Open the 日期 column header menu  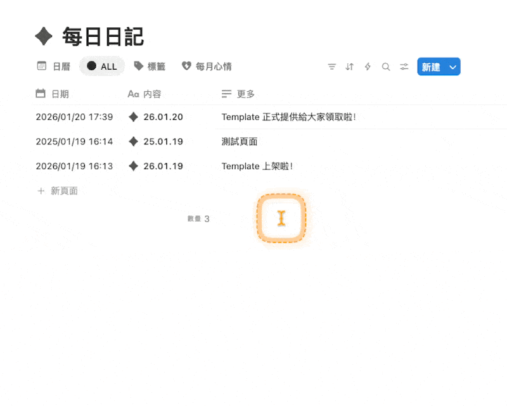53,94
